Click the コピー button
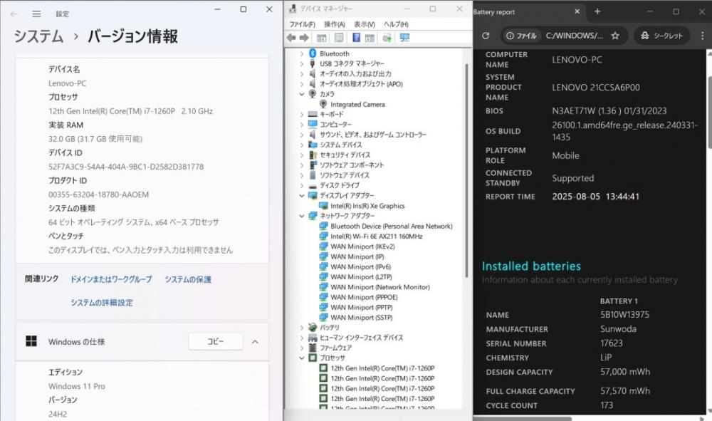Screen dimensions: 712x421 (216, 341)
